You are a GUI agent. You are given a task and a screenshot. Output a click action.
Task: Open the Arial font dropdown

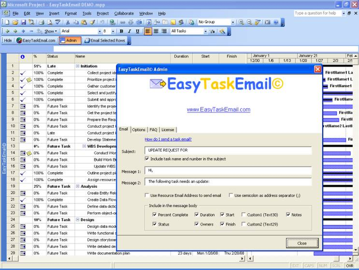[x=99, y=31]
